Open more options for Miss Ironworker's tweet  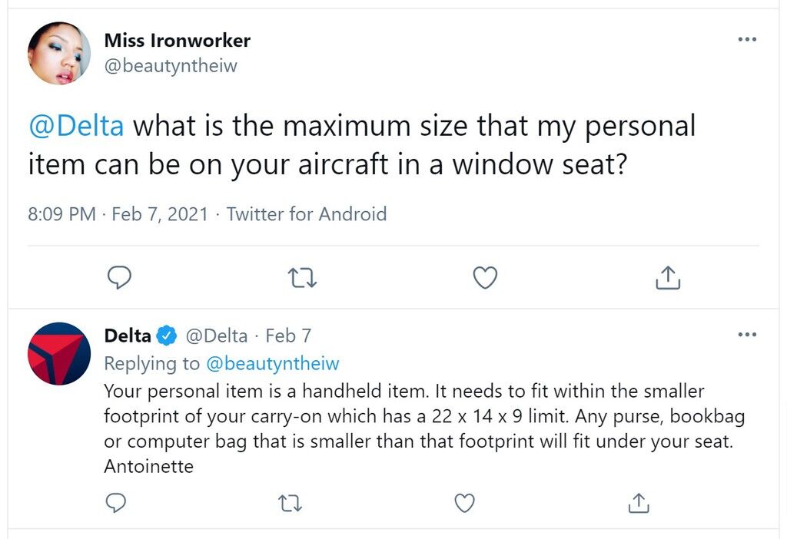coord(747,39)
